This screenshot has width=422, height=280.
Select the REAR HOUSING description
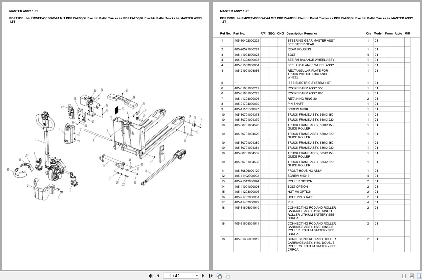point(299,49)
